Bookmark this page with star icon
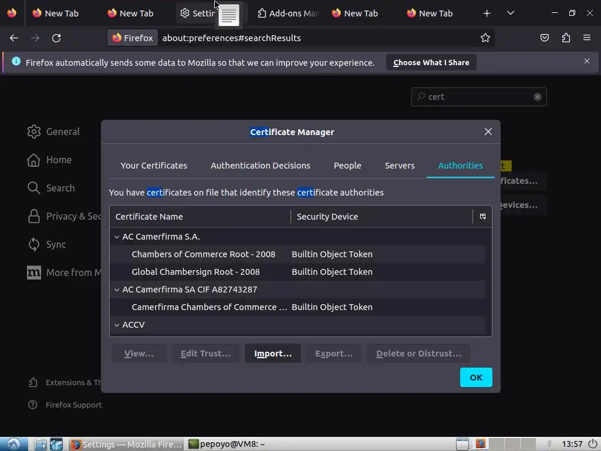 [x=485, y=38]
